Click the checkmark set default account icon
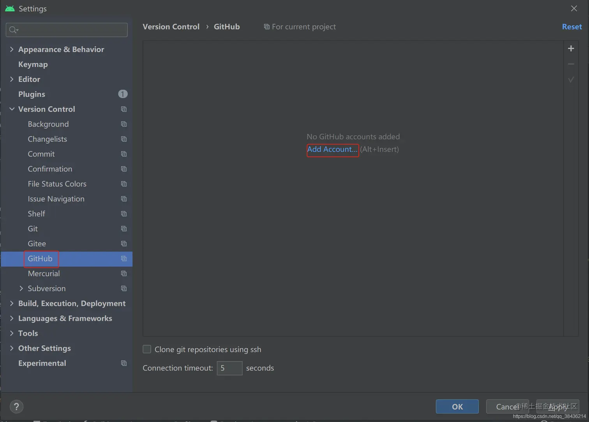 571,79
